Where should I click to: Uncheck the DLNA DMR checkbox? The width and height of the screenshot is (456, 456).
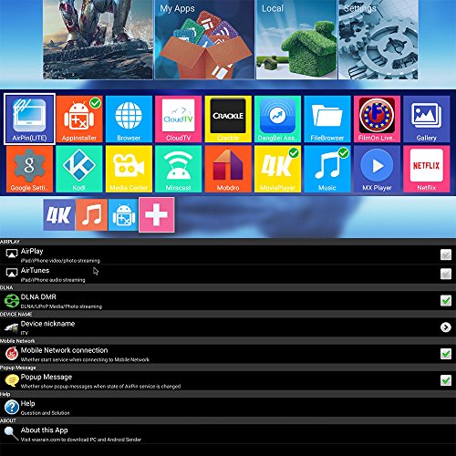tap(446, 300)
